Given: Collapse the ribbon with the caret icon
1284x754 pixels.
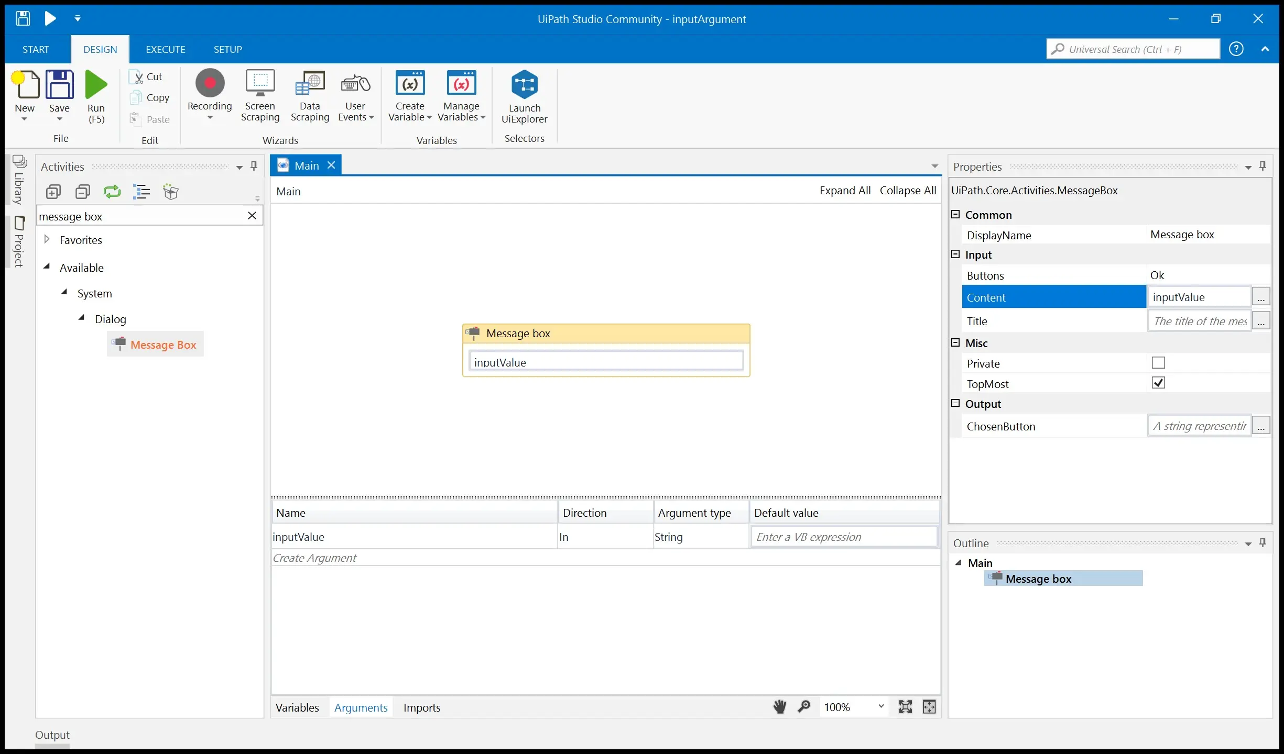Looking at the screenshot, I should coord(1265,49).
